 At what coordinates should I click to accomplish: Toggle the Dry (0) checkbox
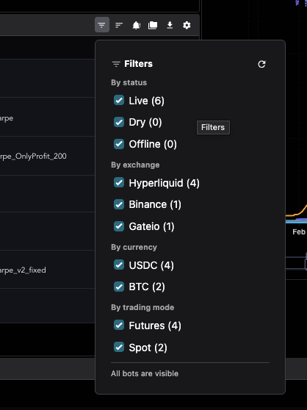(119, 122)
